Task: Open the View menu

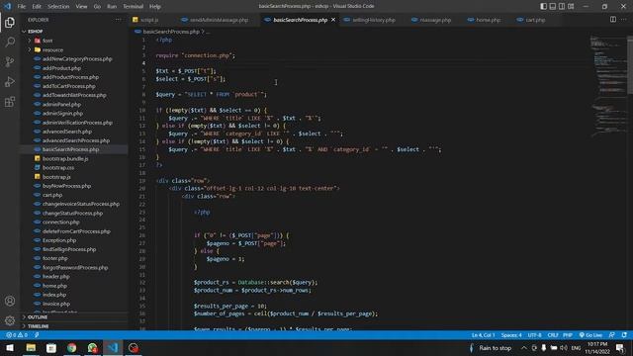Action: point(81,7)
